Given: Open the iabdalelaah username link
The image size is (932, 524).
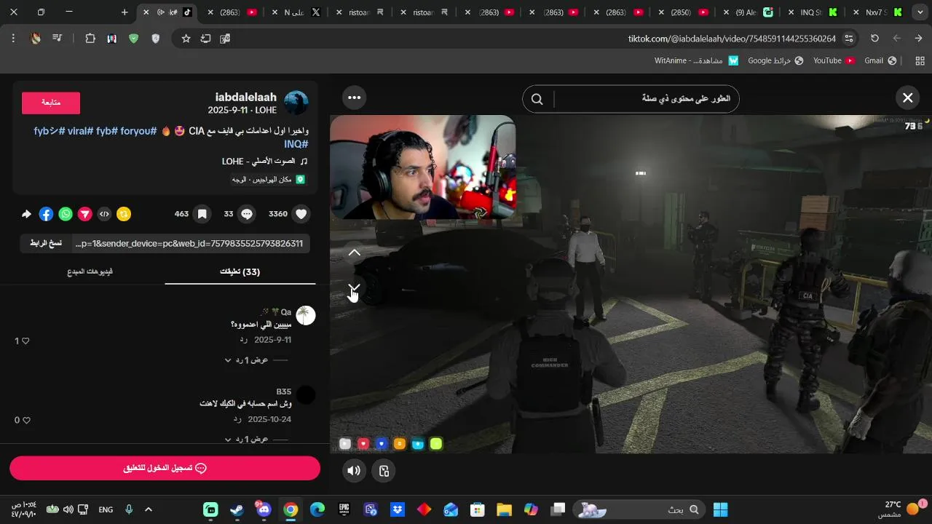Looking at the screenshot, I should point(246,97).
